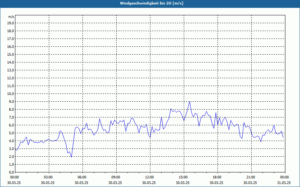
Task: Select the 13,0 y-axis value
Action: pyautogui.click(x=10, y=70)
